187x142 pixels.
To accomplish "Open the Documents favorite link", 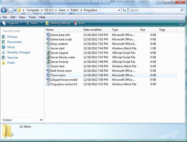I will [x=14, y=42].
